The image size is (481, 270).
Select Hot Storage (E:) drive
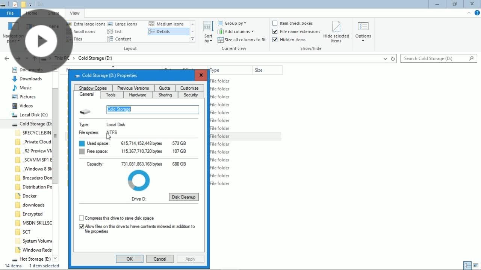click(x=35, y=259)
